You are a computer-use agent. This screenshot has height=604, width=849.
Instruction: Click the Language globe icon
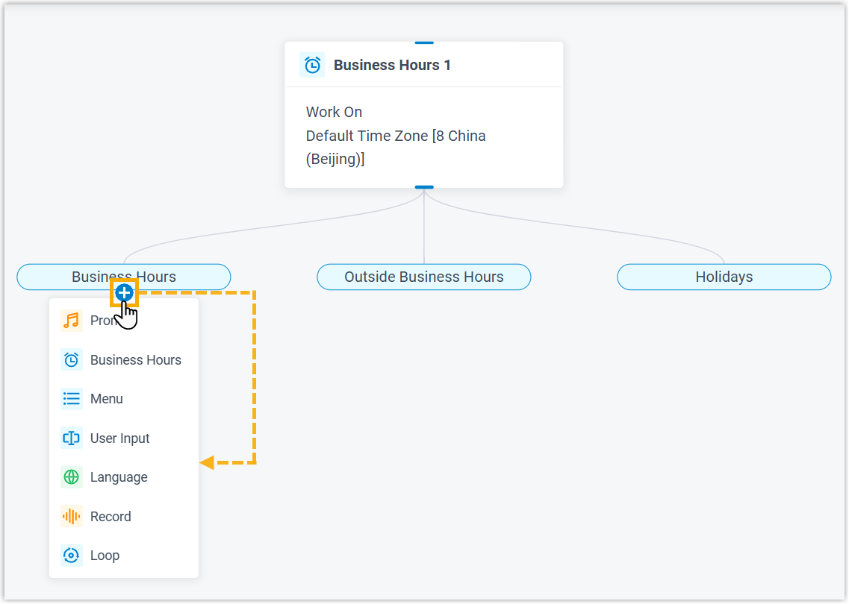72,477
